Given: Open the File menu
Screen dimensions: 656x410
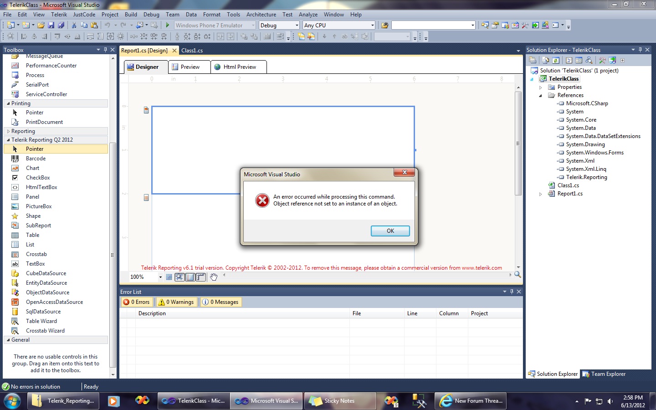Looking at the screenshot, I should point(7,15).
